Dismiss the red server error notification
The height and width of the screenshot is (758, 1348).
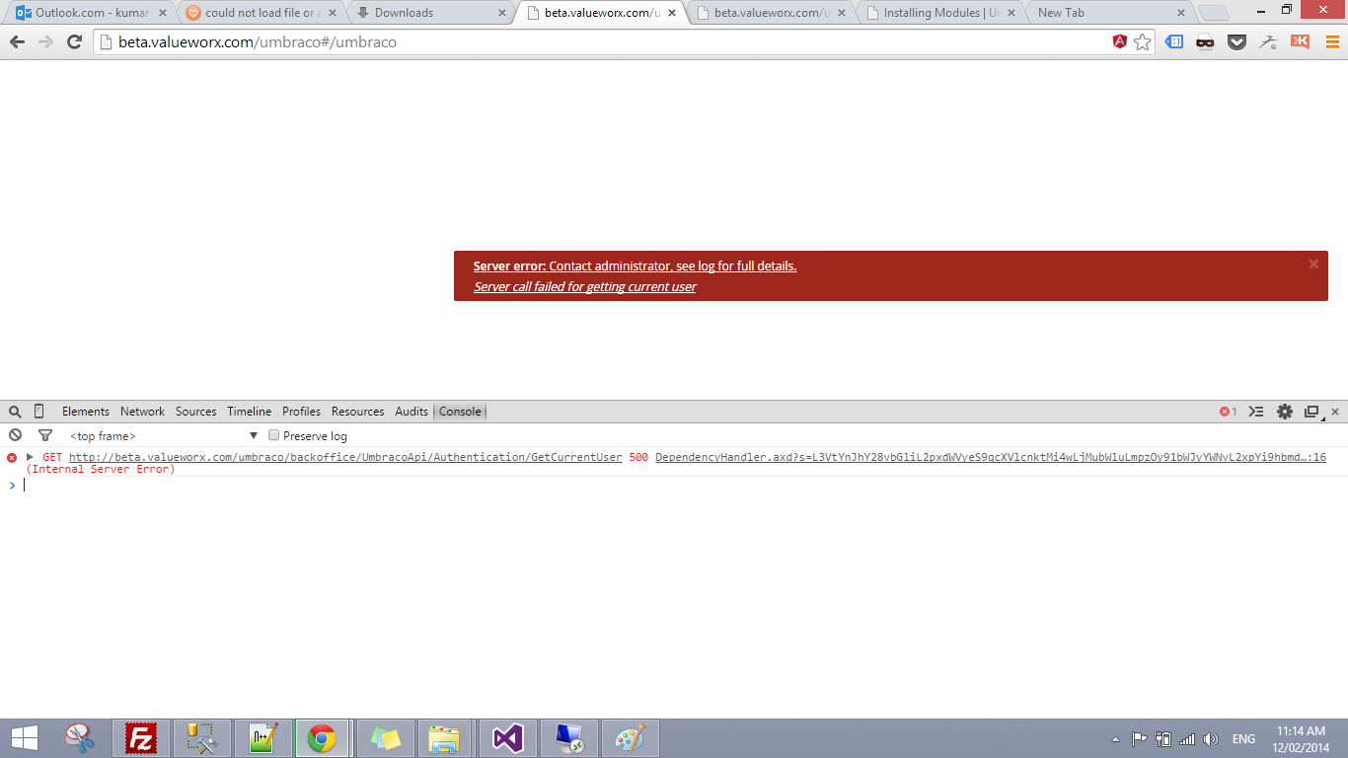coord(1313,264)
